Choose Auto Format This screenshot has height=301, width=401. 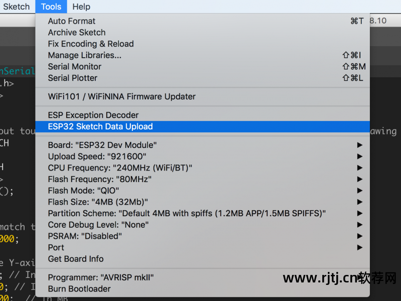coord(203,21)
